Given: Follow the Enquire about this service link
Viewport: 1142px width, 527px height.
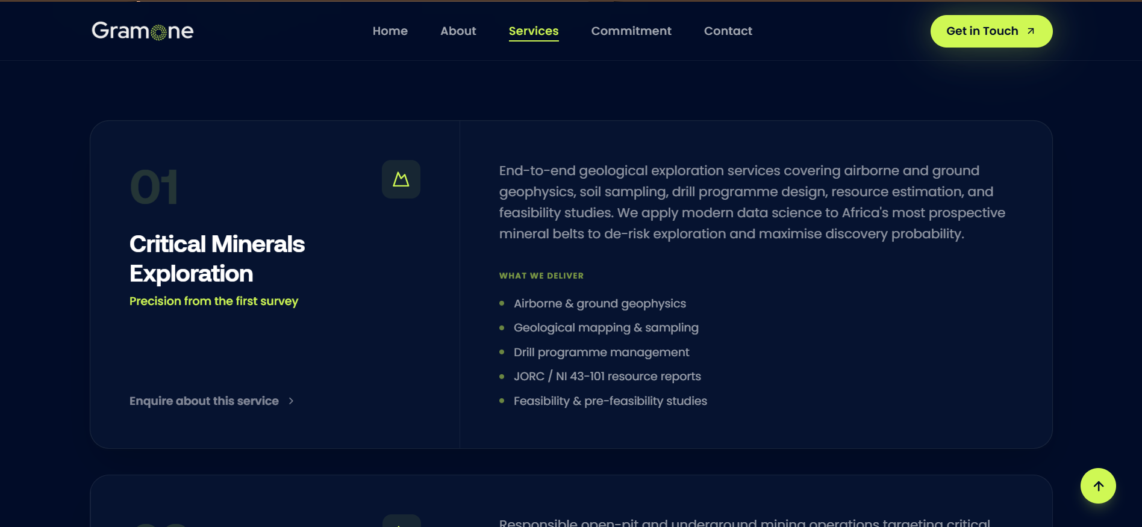Looking at the screenshot, I should pos(212,401).
